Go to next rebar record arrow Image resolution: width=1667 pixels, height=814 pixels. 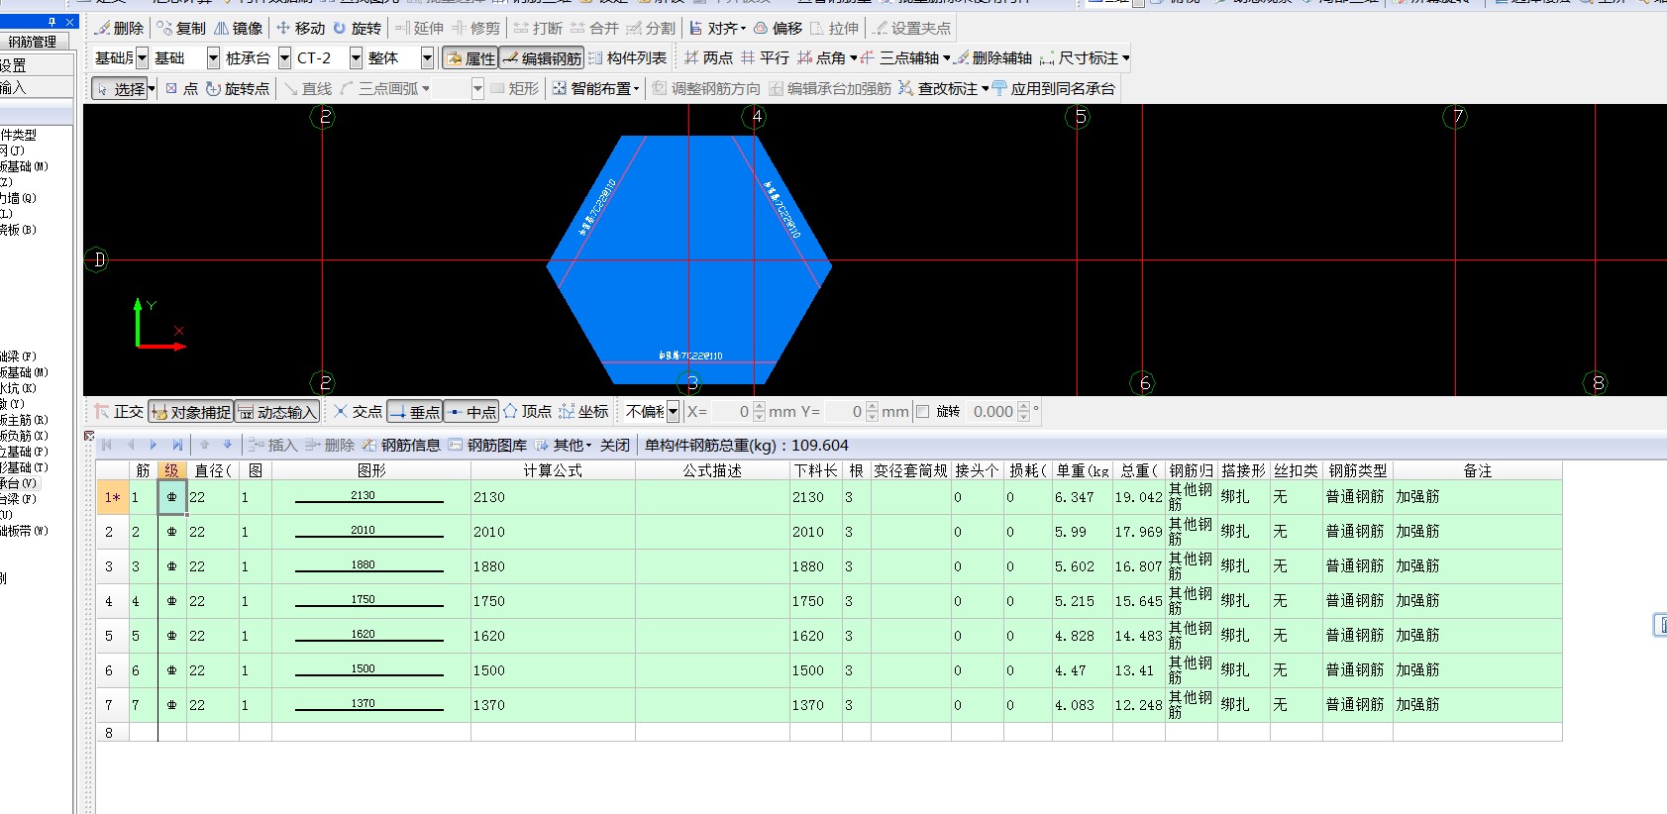[x=154, y=445]
